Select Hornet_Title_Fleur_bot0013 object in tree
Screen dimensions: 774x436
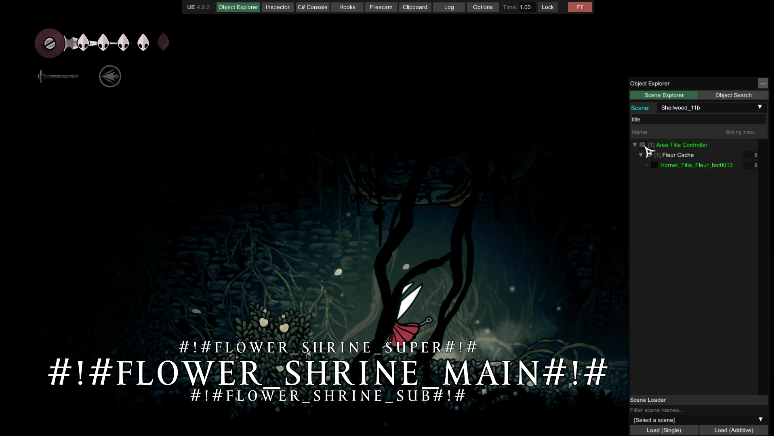point(696,165)
